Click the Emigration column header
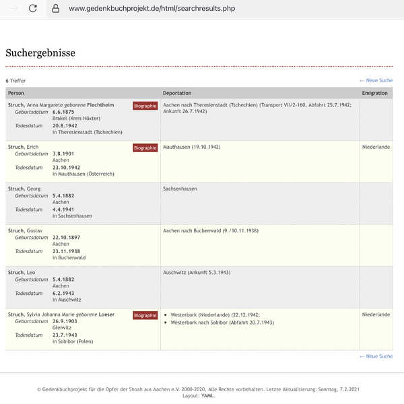 point(374,93)
